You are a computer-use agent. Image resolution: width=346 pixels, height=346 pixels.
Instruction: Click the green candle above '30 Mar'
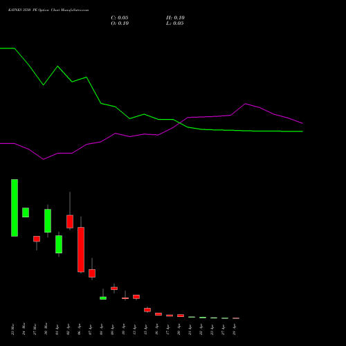click(48, 221)
